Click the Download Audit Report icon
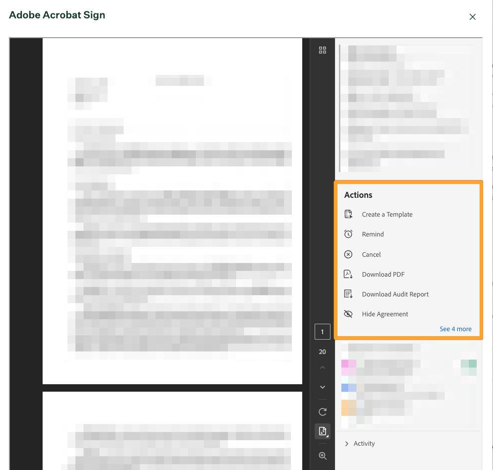This screenshot has height=470, width=493. click(x=348, y=294)
